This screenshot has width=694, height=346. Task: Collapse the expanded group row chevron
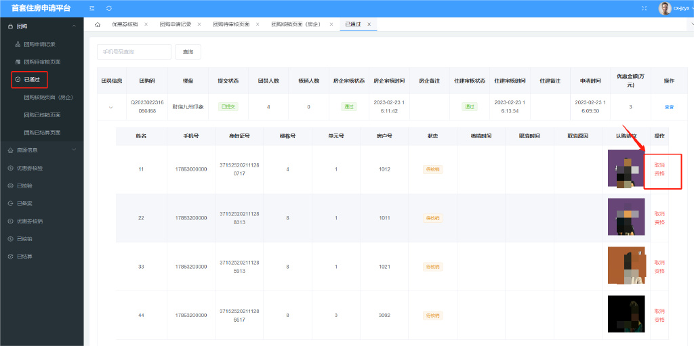[111, 106]
